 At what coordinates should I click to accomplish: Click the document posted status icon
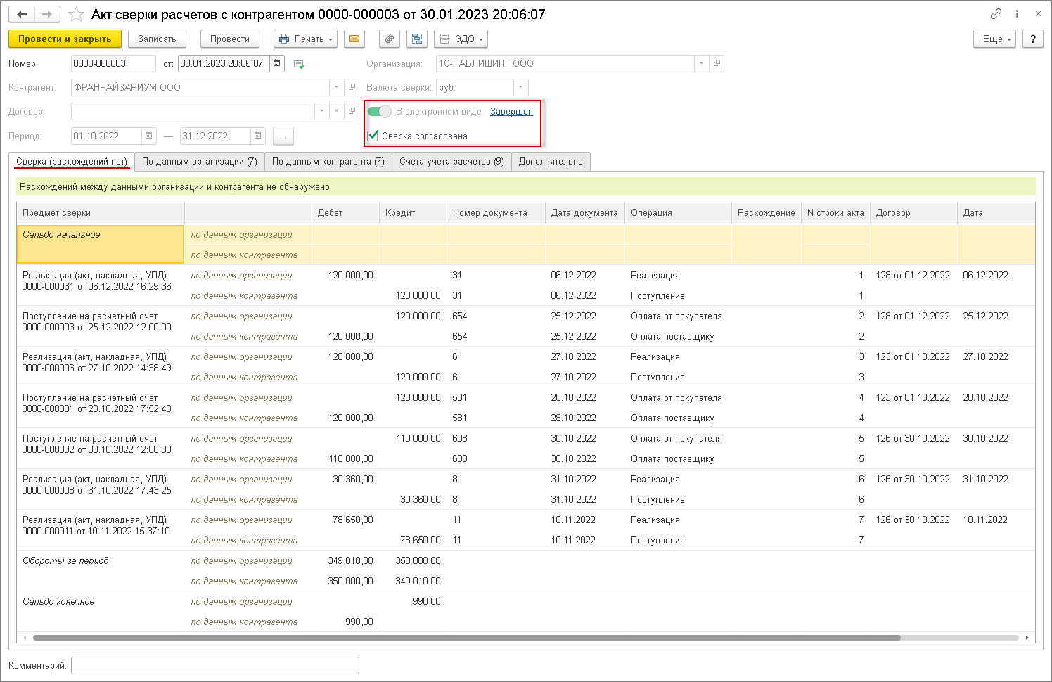[299, 65]
